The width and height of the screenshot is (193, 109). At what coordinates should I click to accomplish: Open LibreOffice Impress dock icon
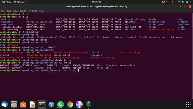pyautogui.click(x=33, y=104)
